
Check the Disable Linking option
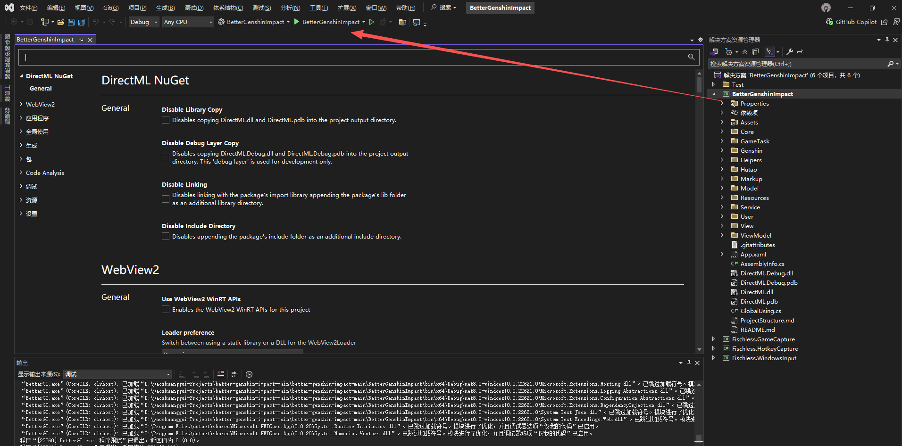[166, 199]
